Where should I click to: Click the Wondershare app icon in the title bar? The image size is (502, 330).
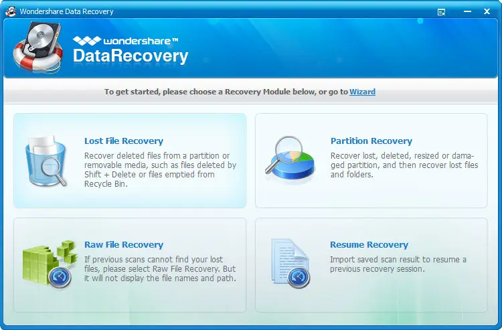[11, 11]
